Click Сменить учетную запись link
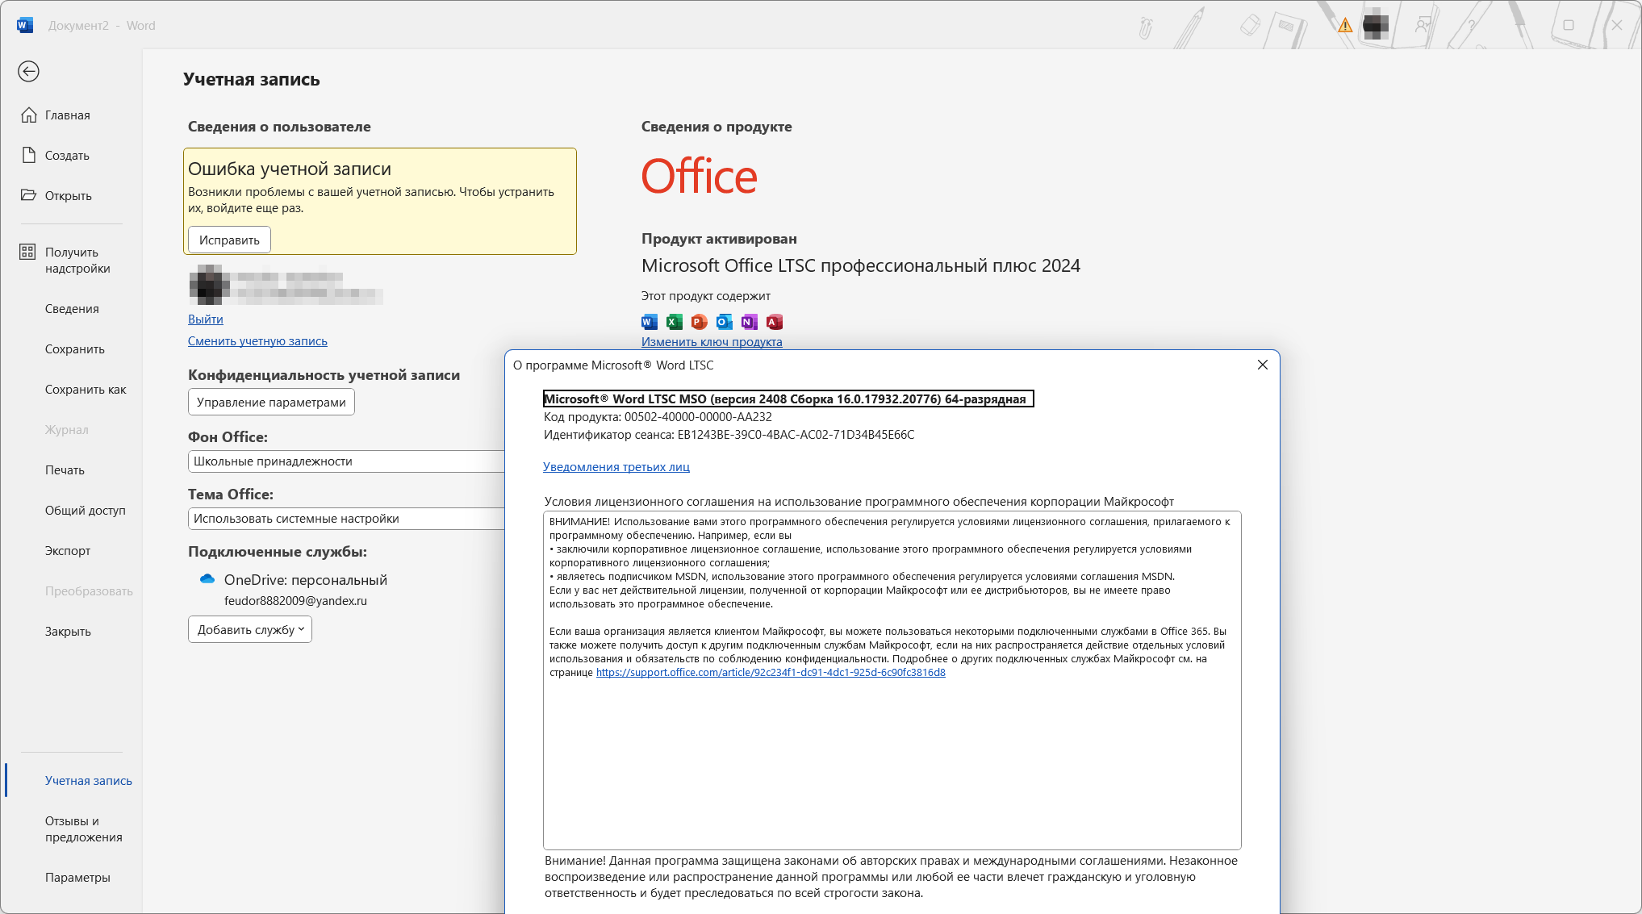The height and width of the screenshot is (914, 1642). 257,341
